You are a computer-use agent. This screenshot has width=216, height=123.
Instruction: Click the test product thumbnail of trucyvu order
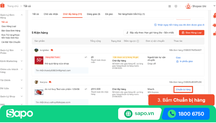pos(39,92)
